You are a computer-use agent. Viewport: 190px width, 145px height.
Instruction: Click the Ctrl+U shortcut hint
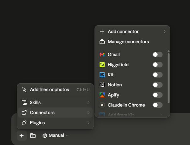pyautogui.click(x=83, y=90)
